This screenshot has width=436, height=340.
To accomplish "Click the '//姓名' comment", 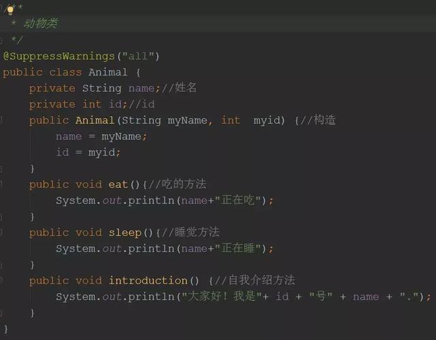I will tap(179, 88).
